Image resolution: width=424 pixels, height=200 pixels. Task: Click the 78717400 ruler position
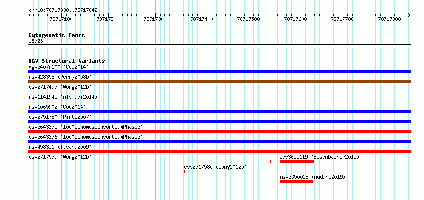pos(202,19)
